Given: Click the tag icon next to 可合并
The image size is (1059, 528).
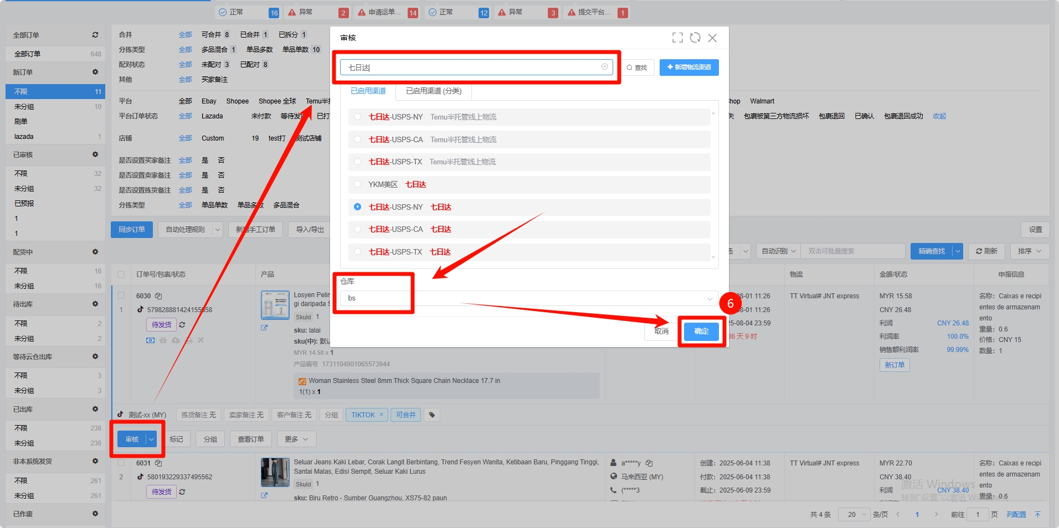Looking at the screenshot, I should point(432,415).
